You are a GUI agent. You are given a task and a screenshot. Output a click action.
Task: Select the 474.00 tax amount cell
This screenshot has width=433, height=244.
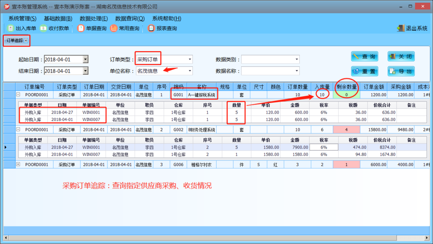coord(353,147)
